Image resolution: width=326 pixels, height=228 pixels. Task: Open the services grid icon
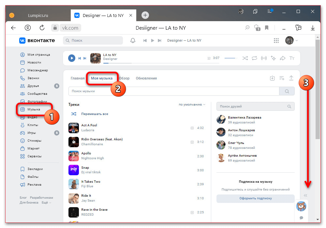(276, 40)
